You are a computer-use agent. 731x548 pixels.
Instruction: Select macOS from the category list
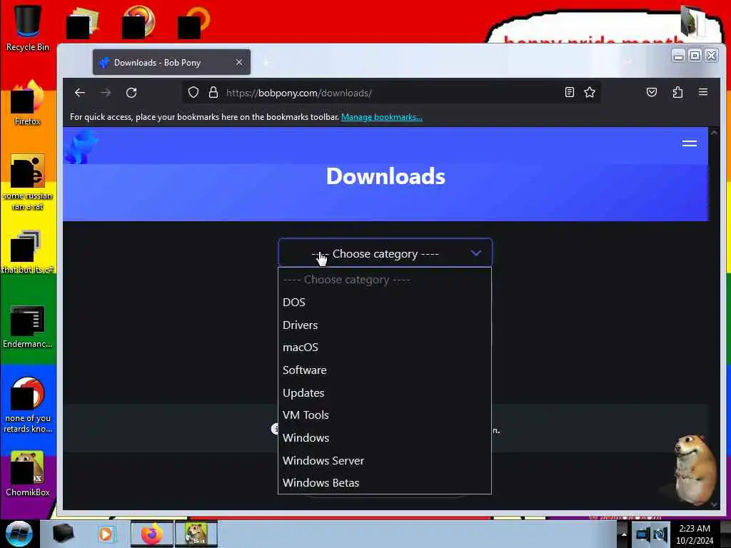[x=385, y=347]
